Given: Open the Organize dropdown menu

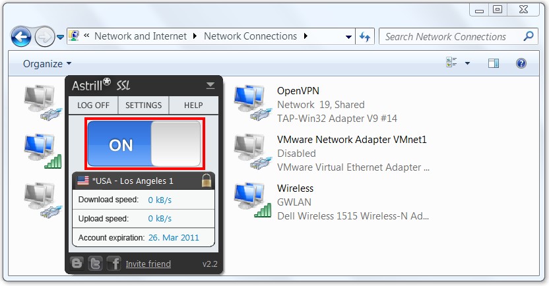Looking at the screenshot, I should coord(48,64).
